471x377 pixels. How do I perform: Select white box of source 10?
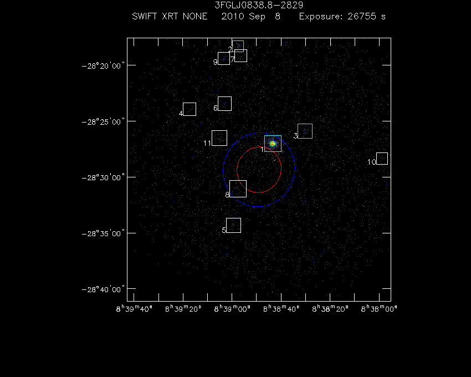tap(382, 159)
